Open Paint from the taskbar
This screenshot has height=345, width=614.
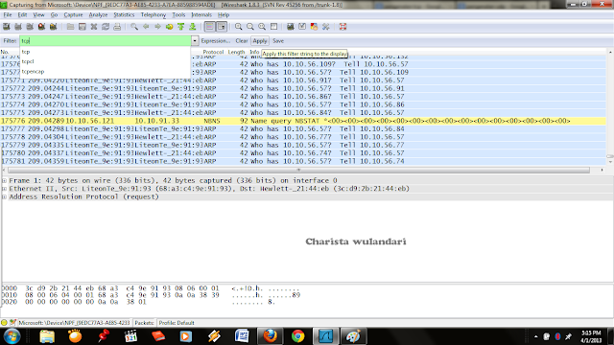(353, 336)
